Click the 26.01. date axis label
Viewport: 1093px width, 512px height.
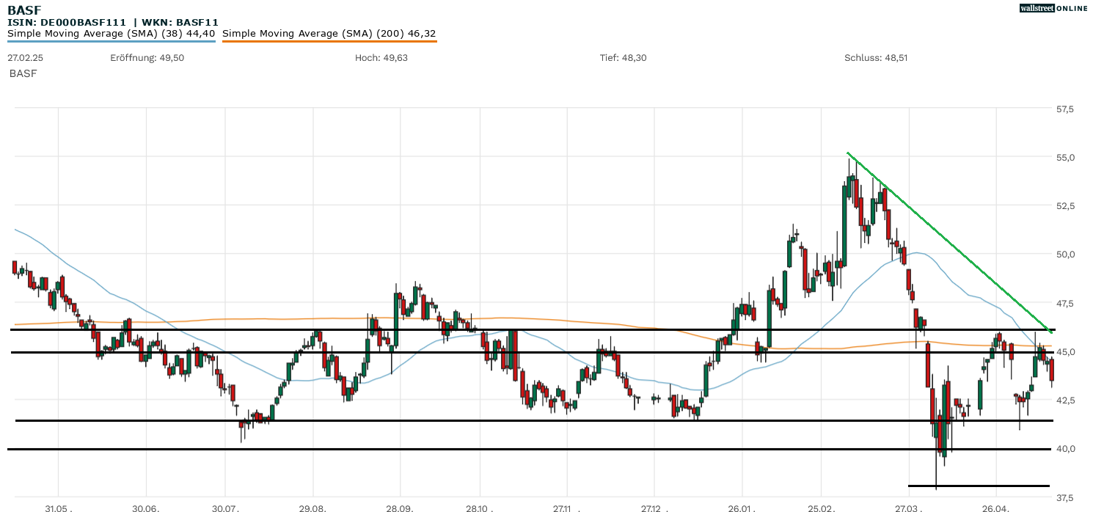click(x=741, y=508)
